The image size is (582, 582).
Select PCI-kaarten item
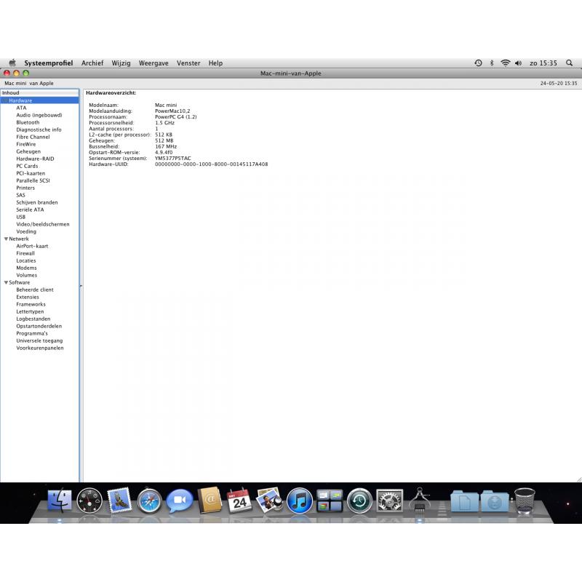pos(31,173)
